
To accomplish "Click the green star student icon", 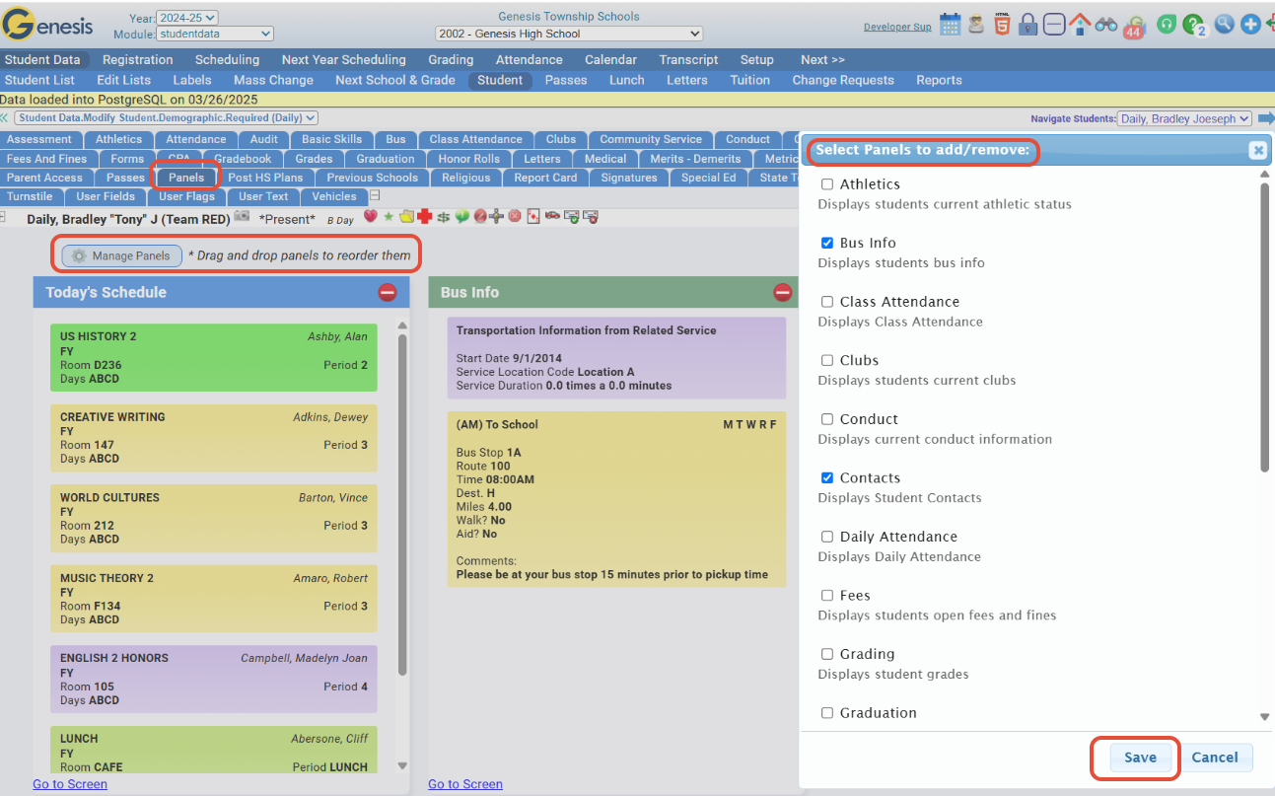I will (389, 216).
